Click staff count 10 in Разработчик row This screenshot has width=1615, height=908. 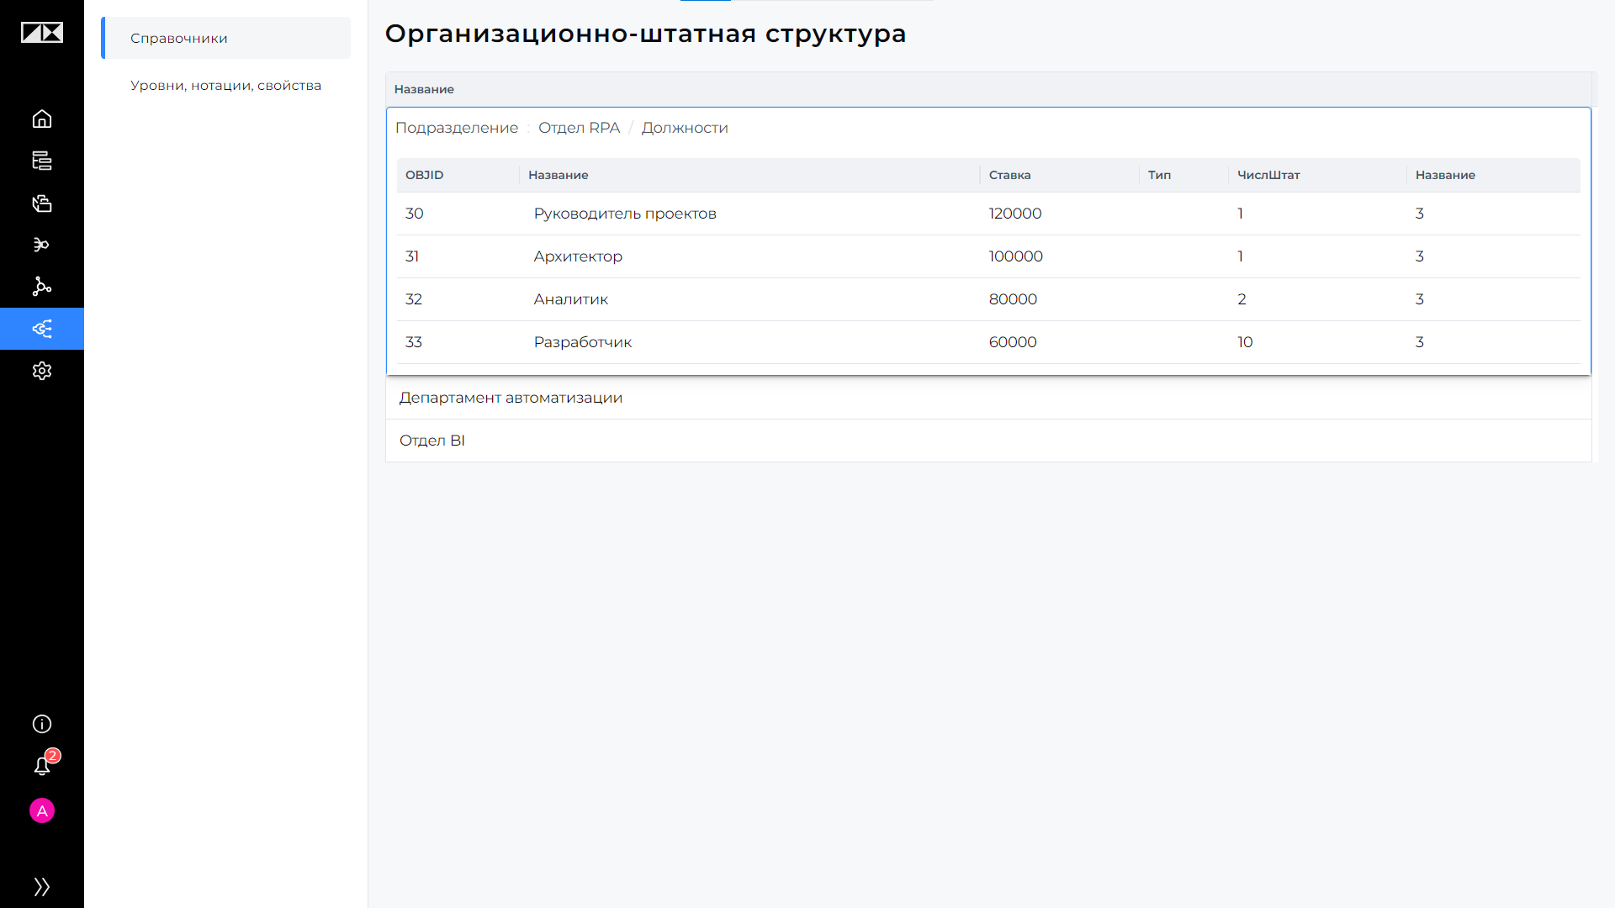(1245, 342)
